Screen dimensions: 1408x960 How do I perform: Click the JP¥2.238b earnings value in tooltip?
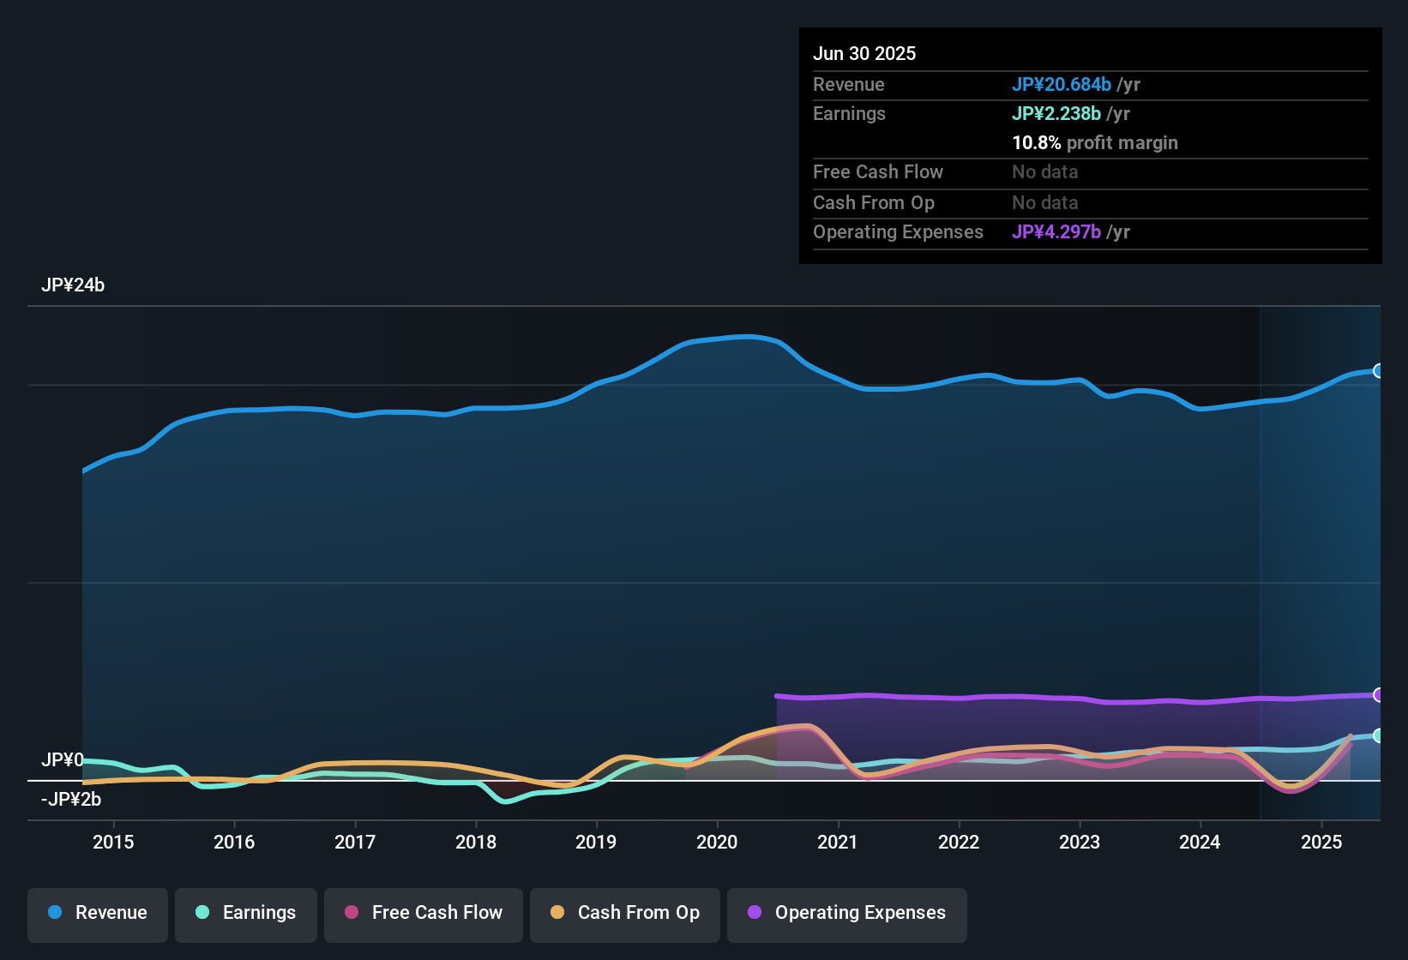pos(1056,113)
